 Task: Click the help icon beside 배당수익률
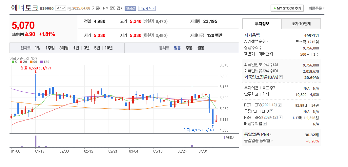265,123
